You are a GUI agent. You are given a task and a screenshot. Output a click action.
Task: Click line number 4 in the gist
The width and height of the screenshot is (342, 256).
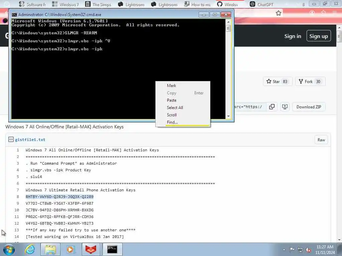[18, 170]
